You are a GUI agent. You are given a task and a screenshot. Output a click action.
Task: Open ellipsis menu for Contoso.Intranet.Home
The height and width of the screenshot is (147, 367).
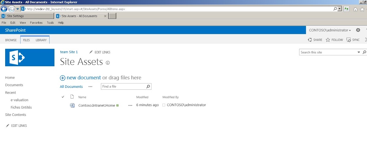130,105
